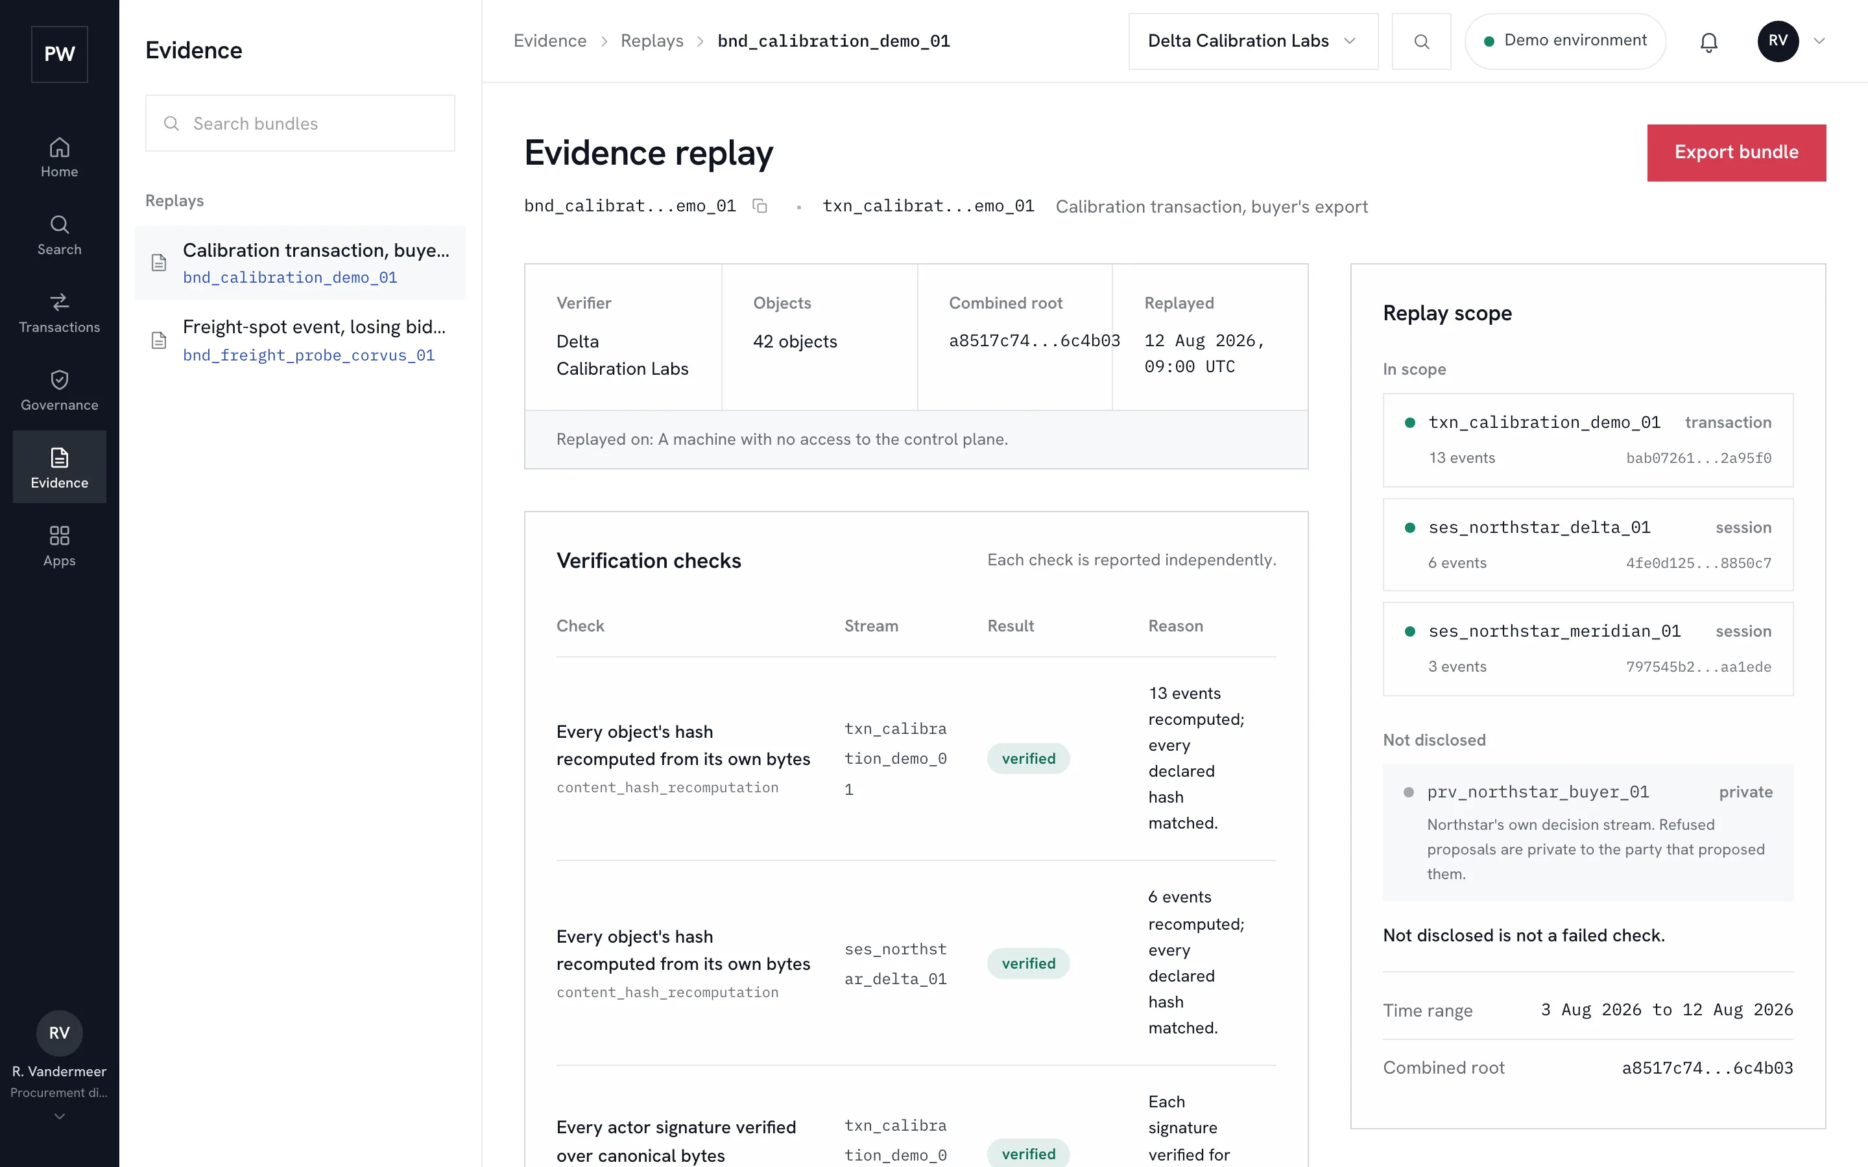Click verified badge for txn_calibration hash check
This screenshot has width=1868, height=1167.
pos(1028,758)
